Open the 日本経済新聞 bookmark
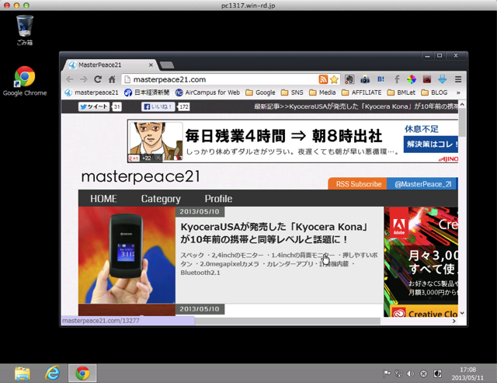 coord(147,92)
